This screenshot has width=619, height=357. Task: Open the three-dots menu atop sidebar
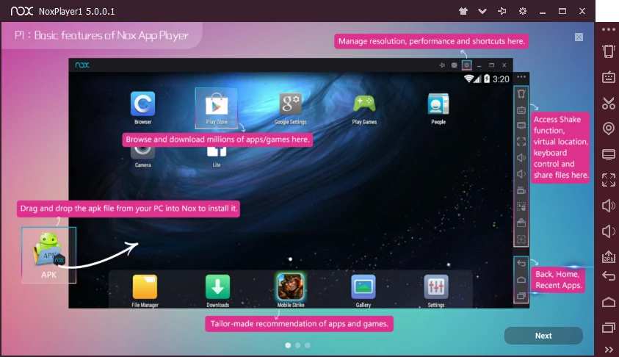[x=608, y=29]
